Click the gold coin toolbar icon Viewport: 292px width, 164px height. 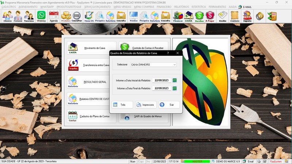260,16
